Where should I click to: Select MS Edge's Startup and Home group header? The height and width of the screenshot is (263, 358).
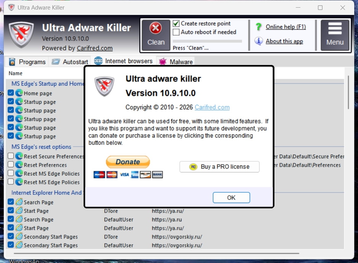coord(48,83)
